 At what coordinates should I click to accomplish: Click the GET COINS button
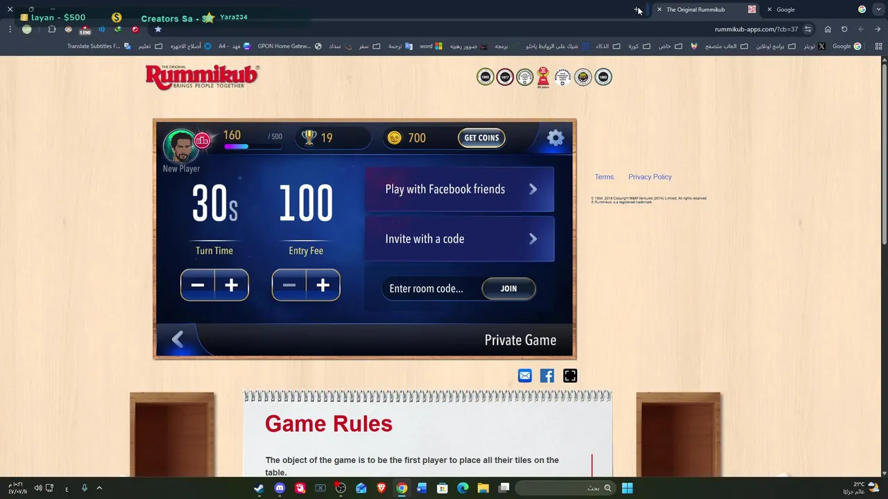point(481,138)
